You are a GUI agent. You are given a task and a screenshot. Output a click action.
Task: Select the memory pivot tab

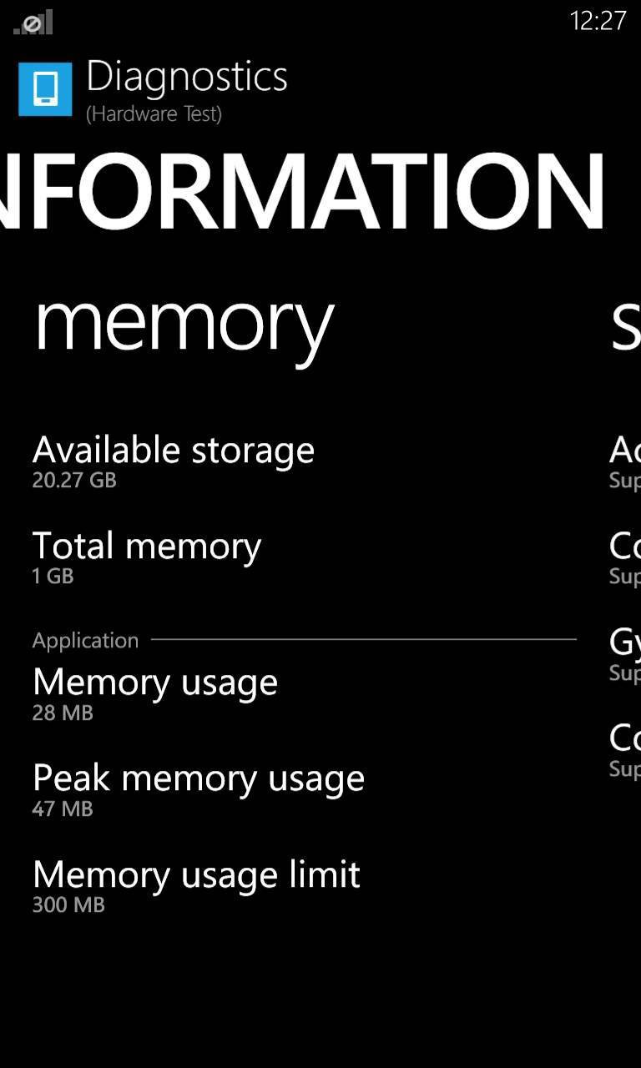click(x=184, y=324)
